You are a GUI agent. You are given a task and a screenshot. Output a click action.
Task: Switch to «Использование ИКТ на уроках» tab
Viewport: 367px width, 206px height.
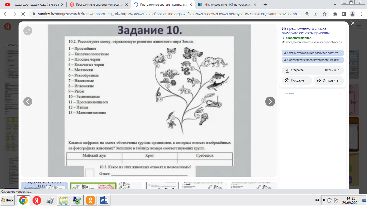click(x=228, y=5)
